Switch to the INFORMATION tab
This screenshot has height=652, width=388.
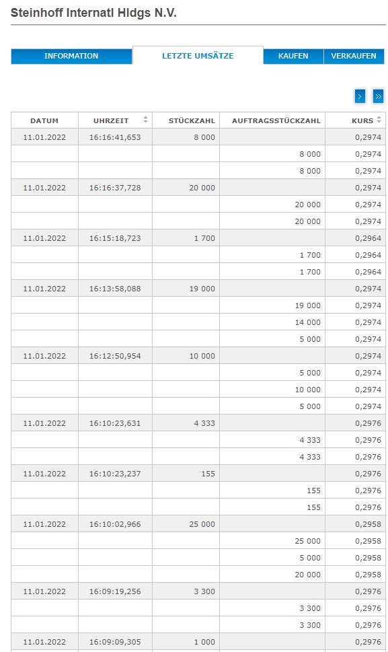pos(71,57)
